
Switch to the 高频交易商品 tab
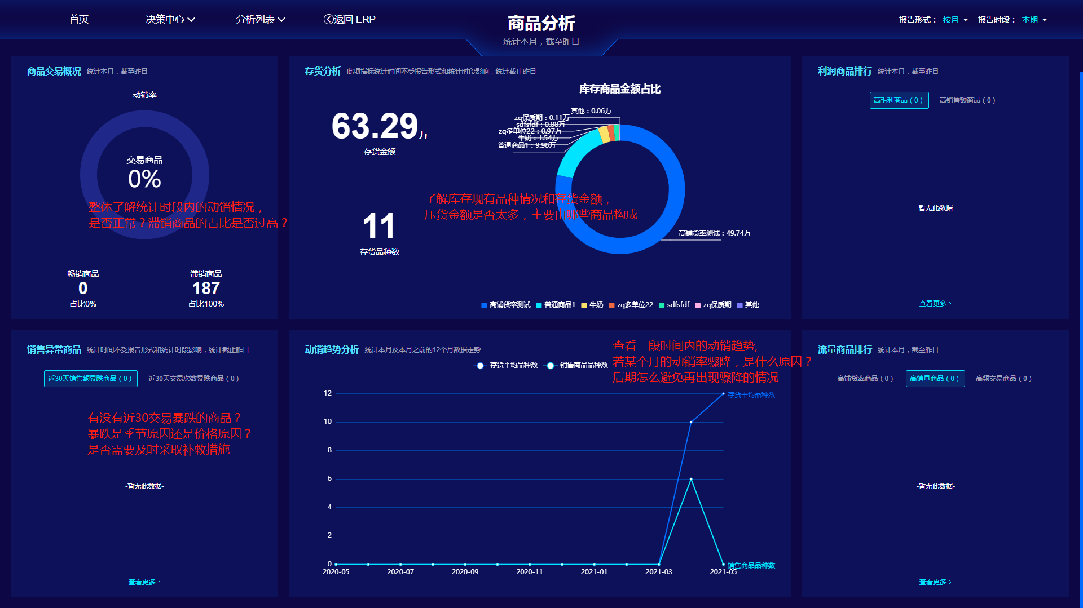point(1003,379)
